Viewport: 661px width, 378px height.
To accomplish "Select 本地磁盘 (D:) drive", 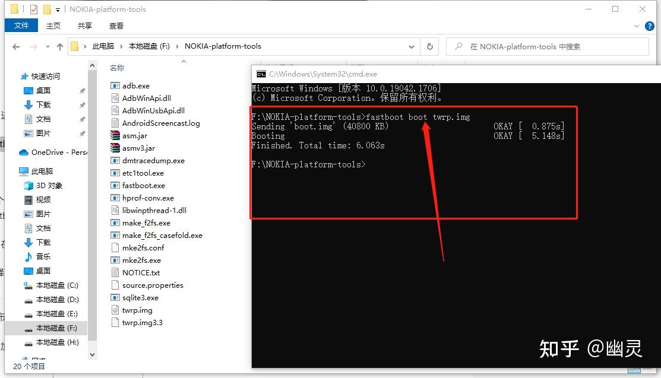I will (x=57, y=300).
